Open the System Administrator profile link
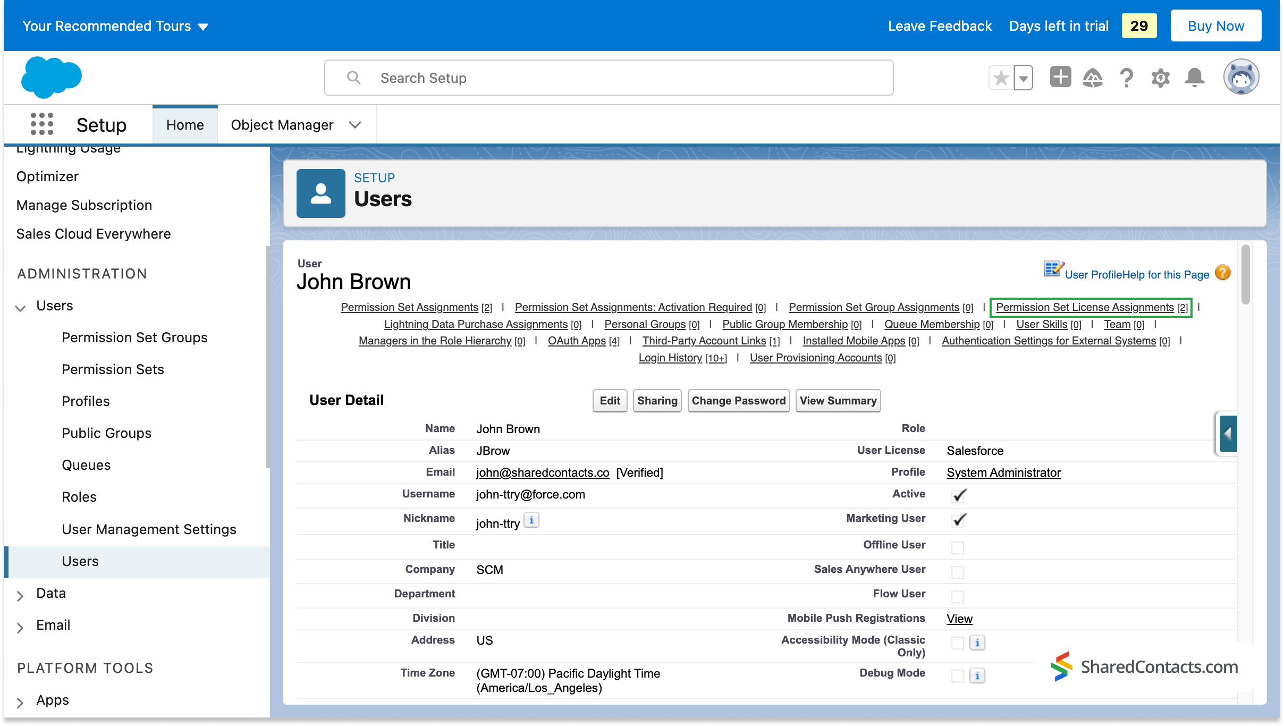1284x726 pixels. click(x=1003, y=472)
